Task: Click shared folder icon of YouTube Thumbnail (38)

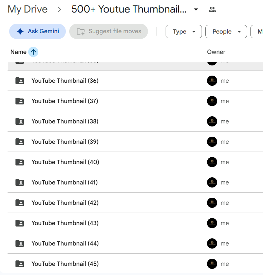Action: (20, 121)
